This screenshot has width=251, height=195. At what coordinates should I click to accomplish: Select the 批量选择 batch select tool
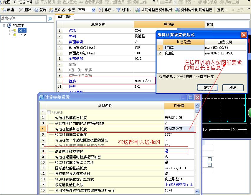point(115,2)
